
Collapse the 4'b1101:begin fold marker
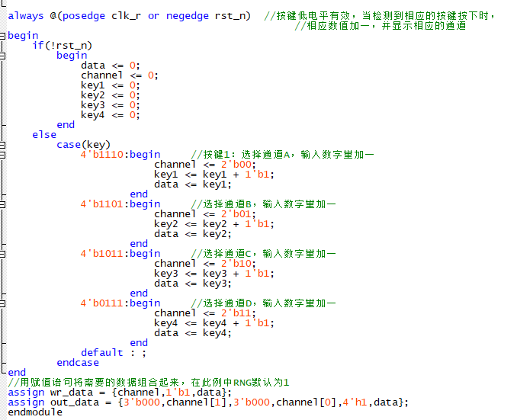(2, 204)
